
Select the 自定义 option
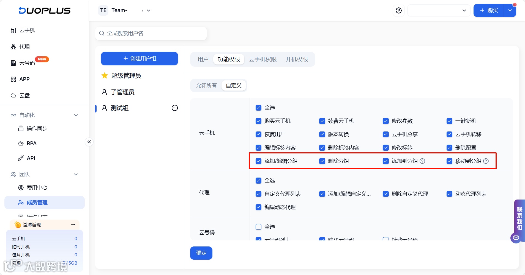(x=234, y=85)
